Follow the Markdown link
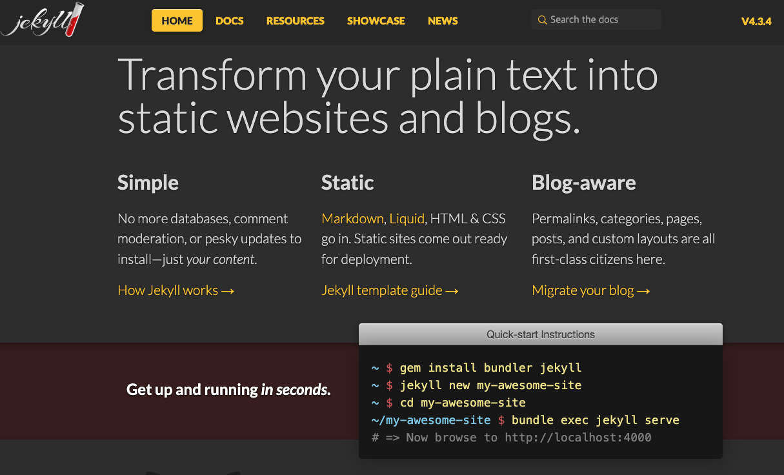The image size is (784, 475). (x=352, y=219)
